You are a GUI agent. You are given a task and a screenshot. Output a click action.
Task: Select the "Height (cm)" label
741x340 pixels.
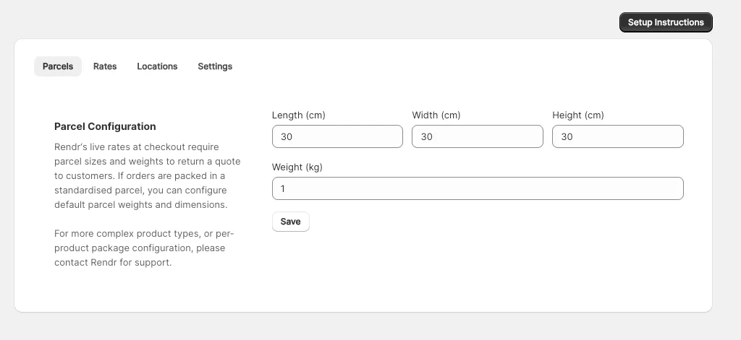click(x=578, y=115)
